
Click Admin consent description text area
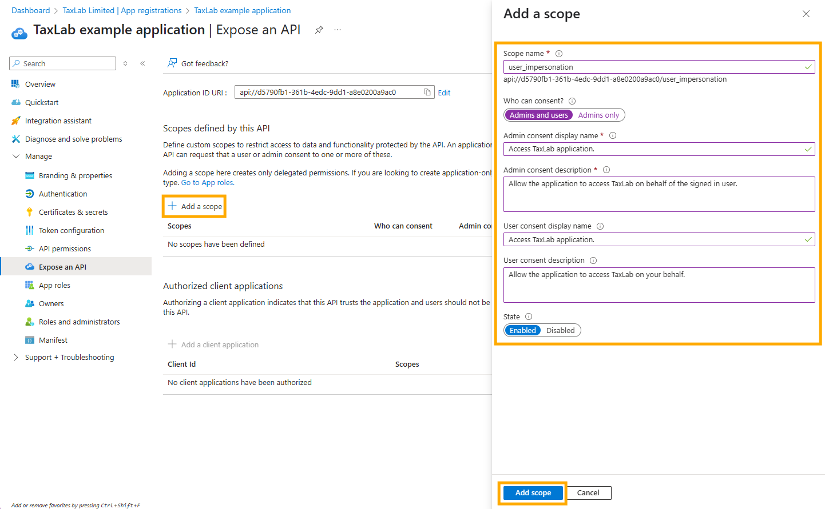[659, 194]
